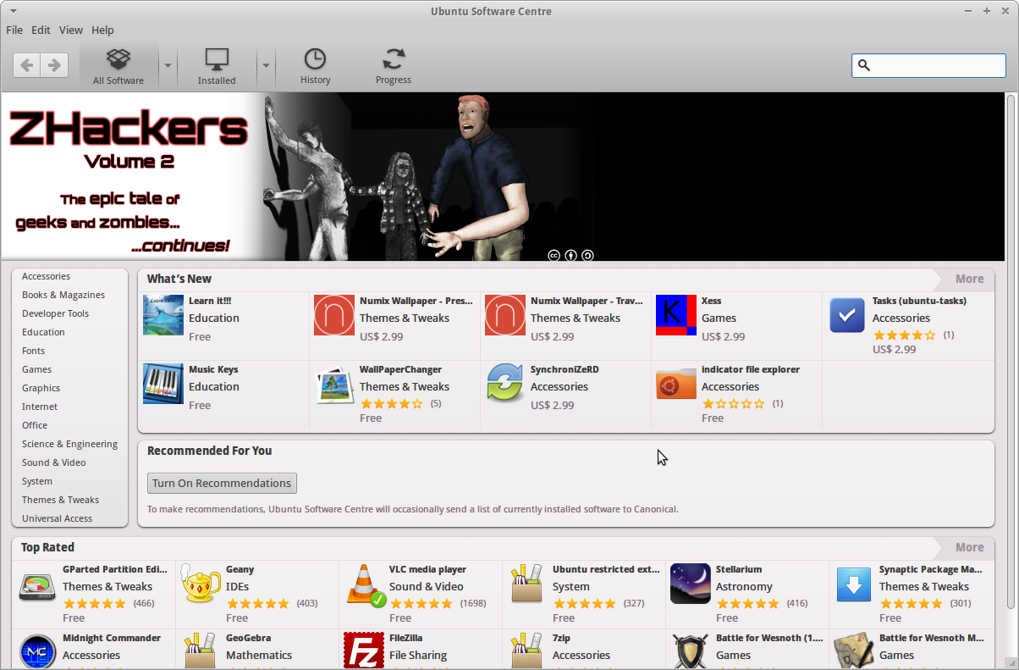Open the History view
1019x670 pixels.
point(315,66)
